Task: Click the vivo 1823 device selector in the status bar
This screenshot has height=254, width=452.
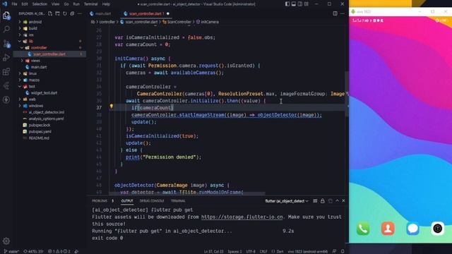Action: click(x=308, y=251)
